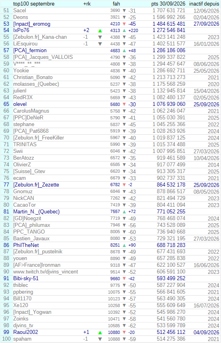
Task: Click the red triangle in Bibi-sky-51's row
Action: [124, 279]
